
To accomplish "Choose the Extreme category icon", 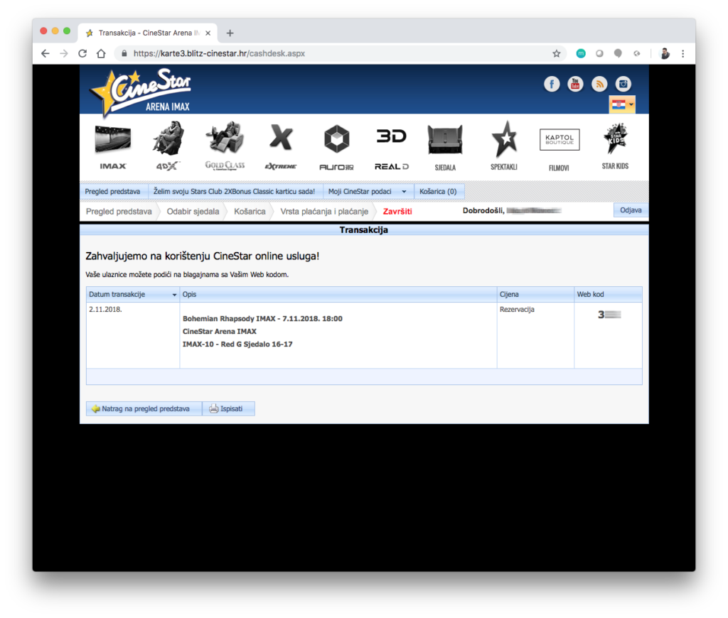I will tap(281, 146).
